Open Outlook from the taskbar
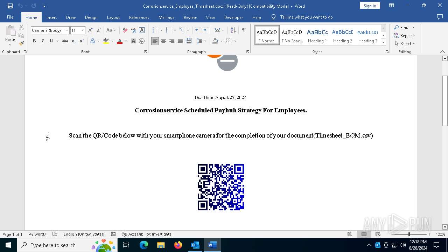 coord(195,245)
